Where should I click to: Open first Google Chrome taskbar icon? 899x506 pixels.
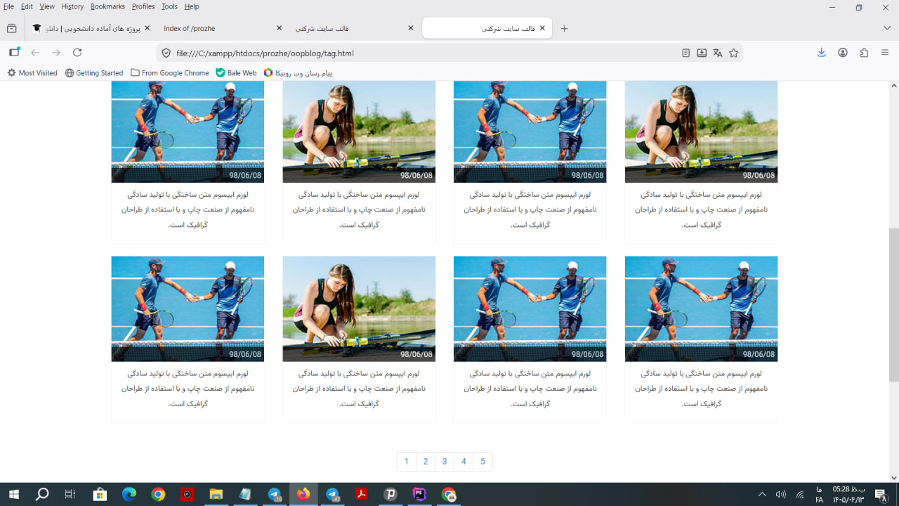tap(158, 495)
